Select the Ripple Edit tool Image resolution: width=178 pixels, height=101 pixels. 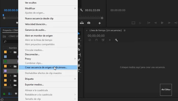(x=79, y=44)
